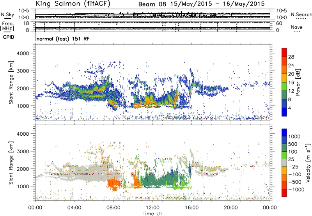Viewport: 312px width, 216px height.
Task: Select the '12:00' time tick label
Action: [152, 208]
